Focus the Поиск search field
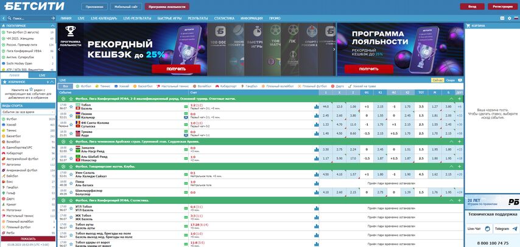 [29, 19]
